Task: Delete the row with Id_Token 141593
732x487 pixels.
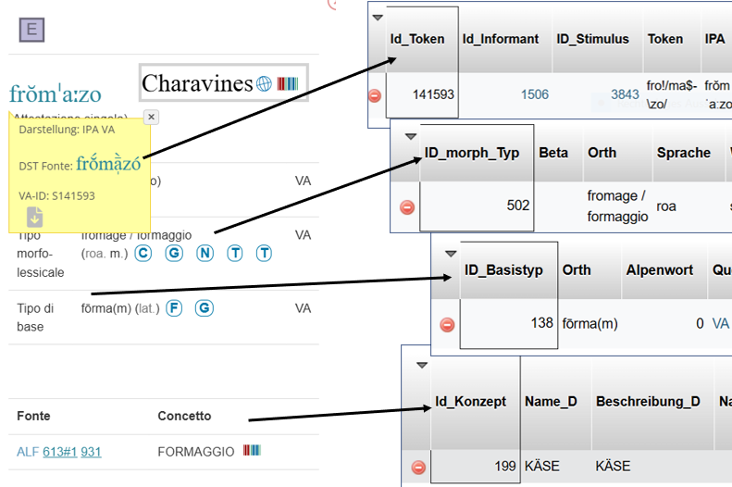Action: (375, 94)
